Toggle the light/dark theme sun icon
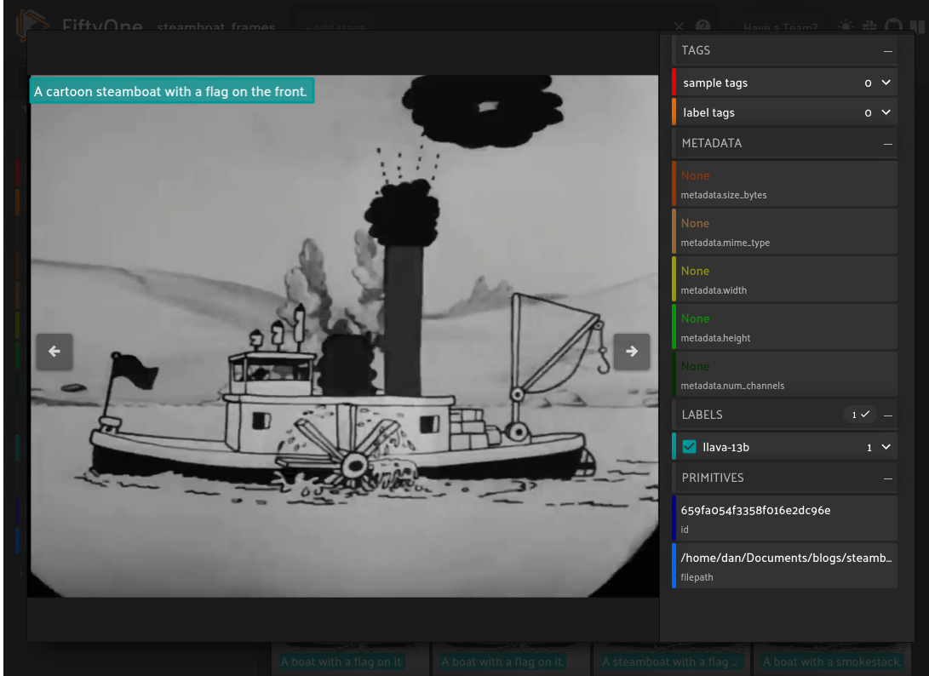The image size is (929, 676). [x=846, y=26]
